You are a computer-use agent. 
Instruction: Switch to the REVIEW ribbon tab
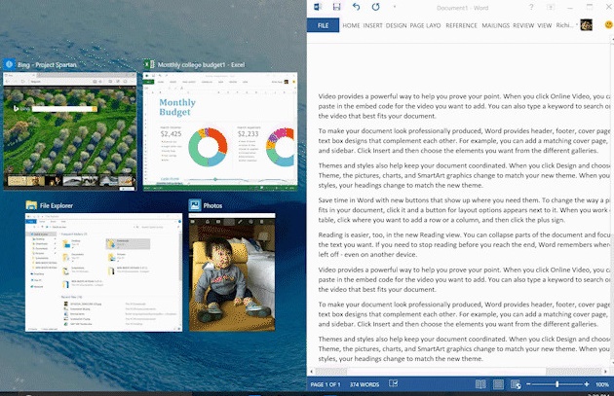523,25
